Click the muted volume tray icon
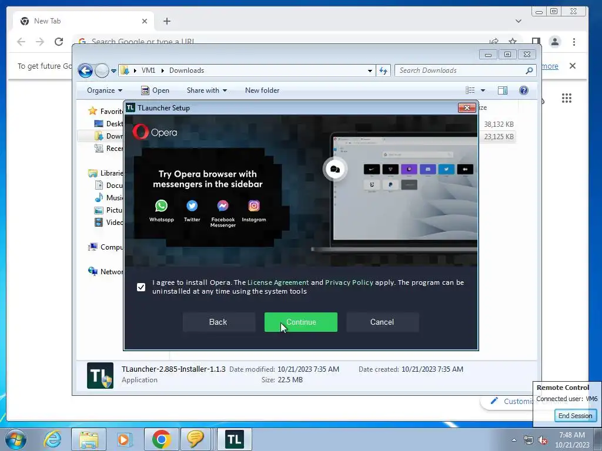This screenshot has width=602, height=451. click(x=543, y=440)
